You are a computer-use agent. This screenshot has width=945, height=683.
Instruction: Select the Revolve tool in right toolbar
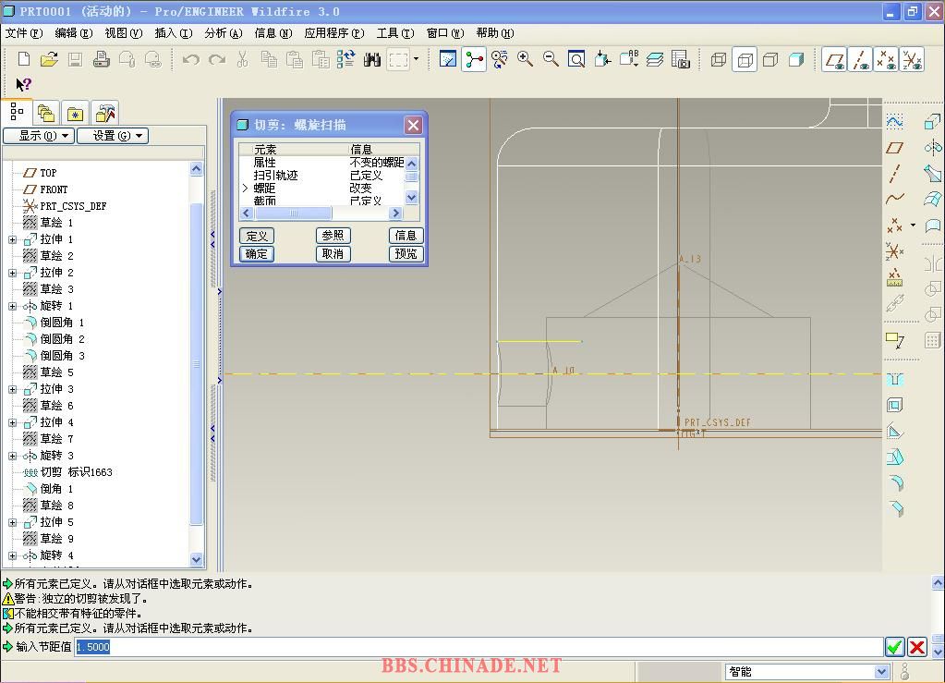932,147
